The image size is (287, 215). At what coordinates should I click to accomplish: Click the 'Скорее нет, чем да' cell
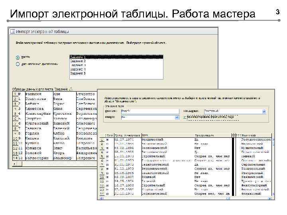(212, 193)
